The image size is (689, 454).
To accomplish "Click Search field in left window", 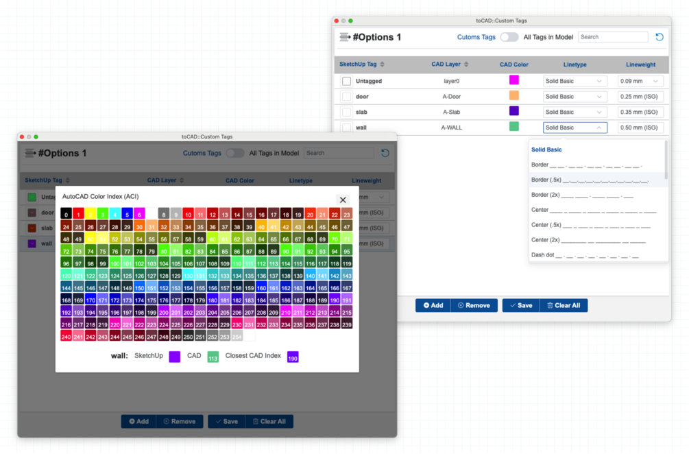I will point(339,154).
